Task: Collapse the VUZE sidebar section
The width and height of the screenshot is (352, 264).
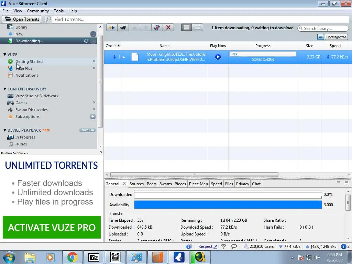Action: pyautogui.click(x=5, y=55)
